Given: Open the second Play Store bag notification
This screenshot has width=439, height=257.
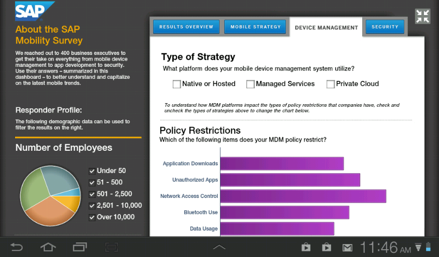Looking at the screenshot, I should [x=326, y=247].
